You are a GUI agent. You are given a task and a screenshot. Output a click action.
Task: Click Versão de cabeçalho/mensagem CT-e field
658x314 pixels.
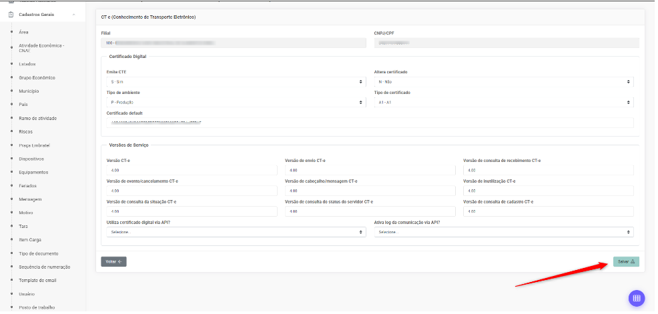370,191
